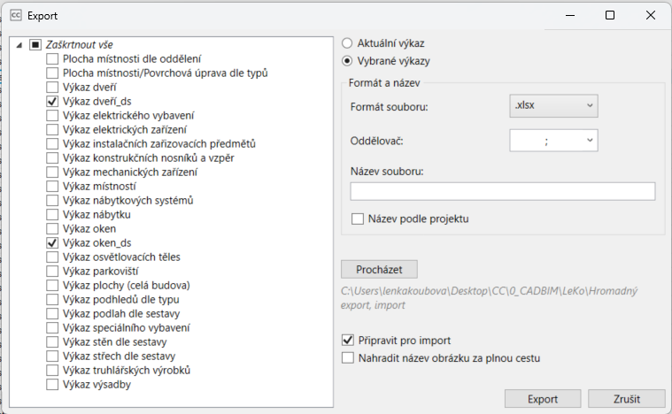Screen dimensions: 672x414
Task: Click the Export button
Action: [543, 399]
